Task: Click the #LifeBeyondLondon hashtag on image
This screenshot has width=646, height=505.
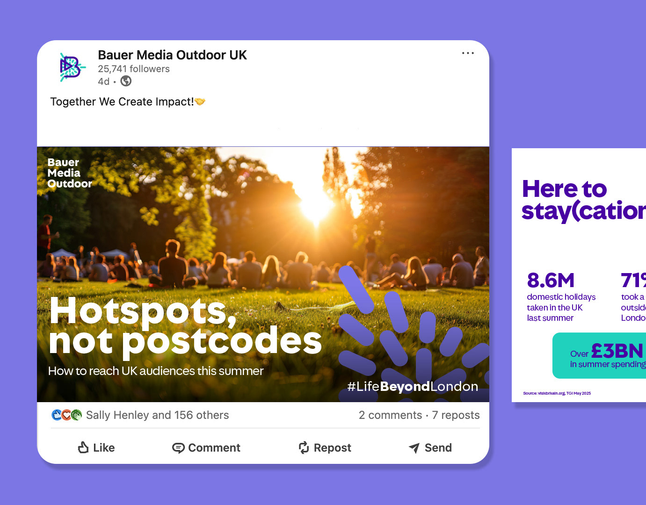Action: coord(413,386)
